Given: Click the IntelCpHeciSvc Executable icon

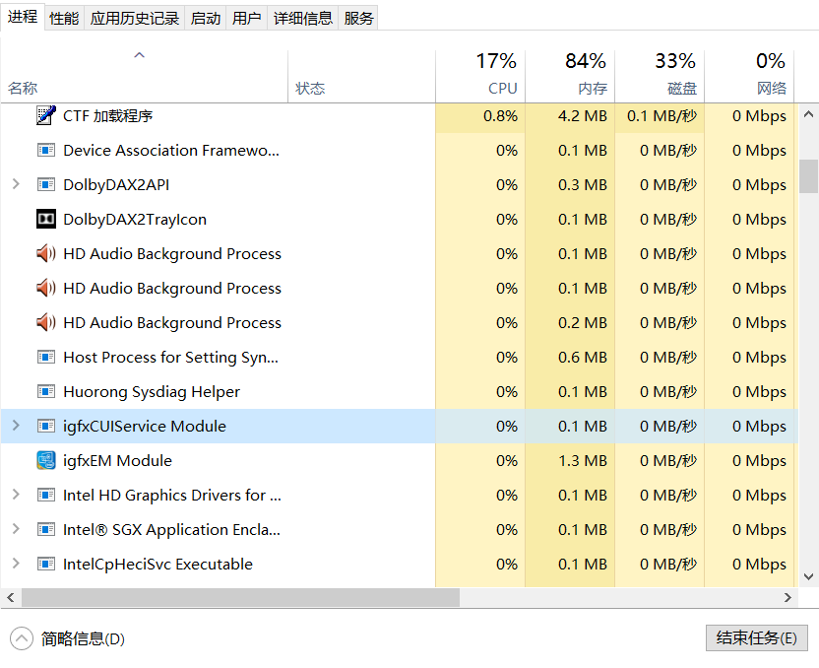Looking at the screenshot, I should [46, 565].
